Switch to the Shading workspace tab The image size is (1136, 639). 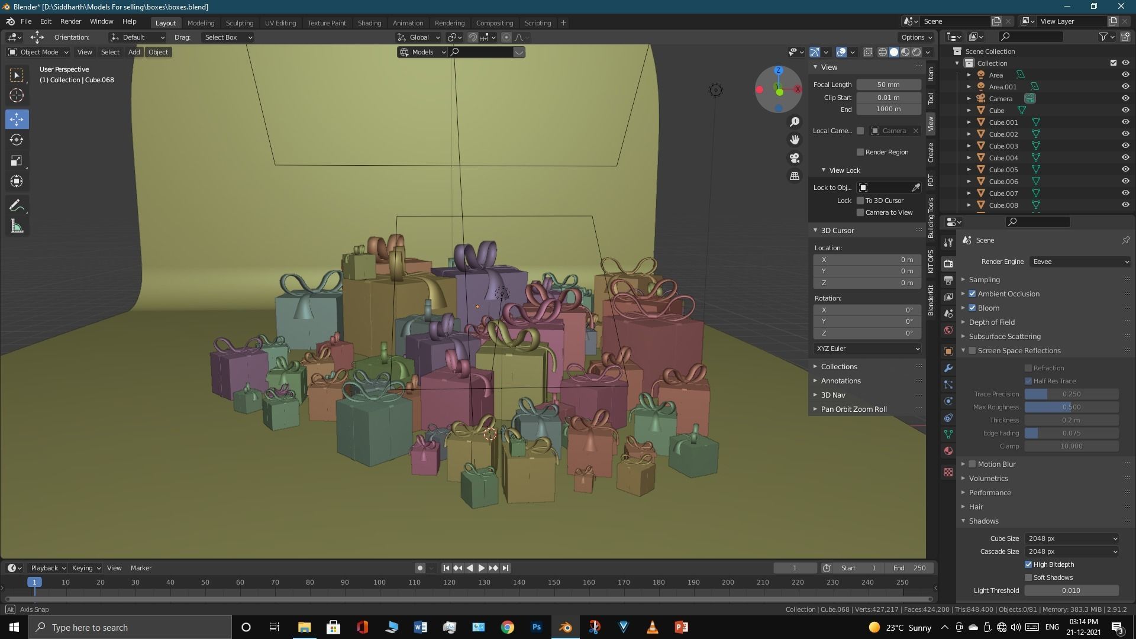(369, 23)
